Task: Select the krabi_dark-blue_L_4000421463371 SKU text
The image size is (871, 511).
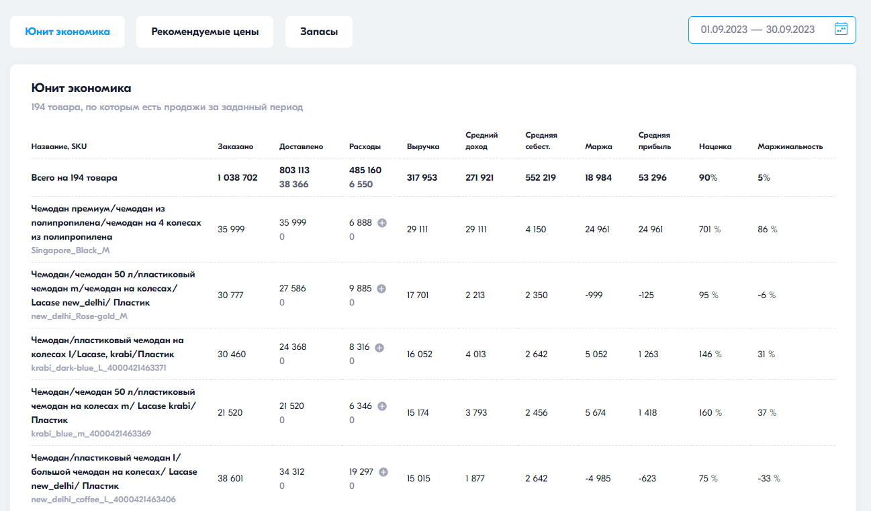Action: pyautogui.click(x=99, y=368)
